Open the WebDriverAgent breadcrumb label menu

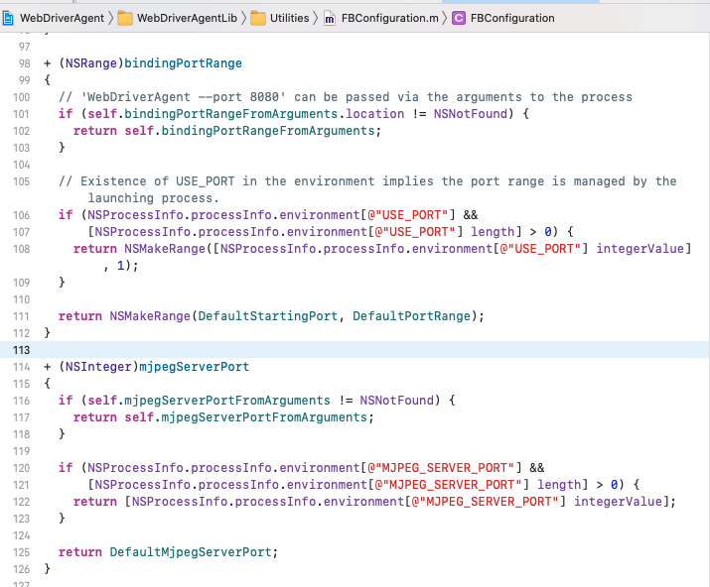[x=60, y=18]
